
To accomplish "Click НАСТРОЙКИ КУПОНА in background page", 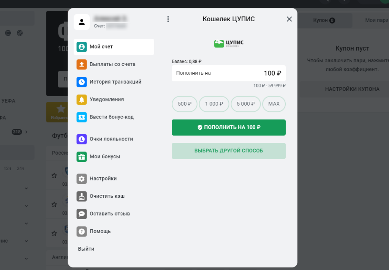I will pyautogui.click(x=352, y=89).
